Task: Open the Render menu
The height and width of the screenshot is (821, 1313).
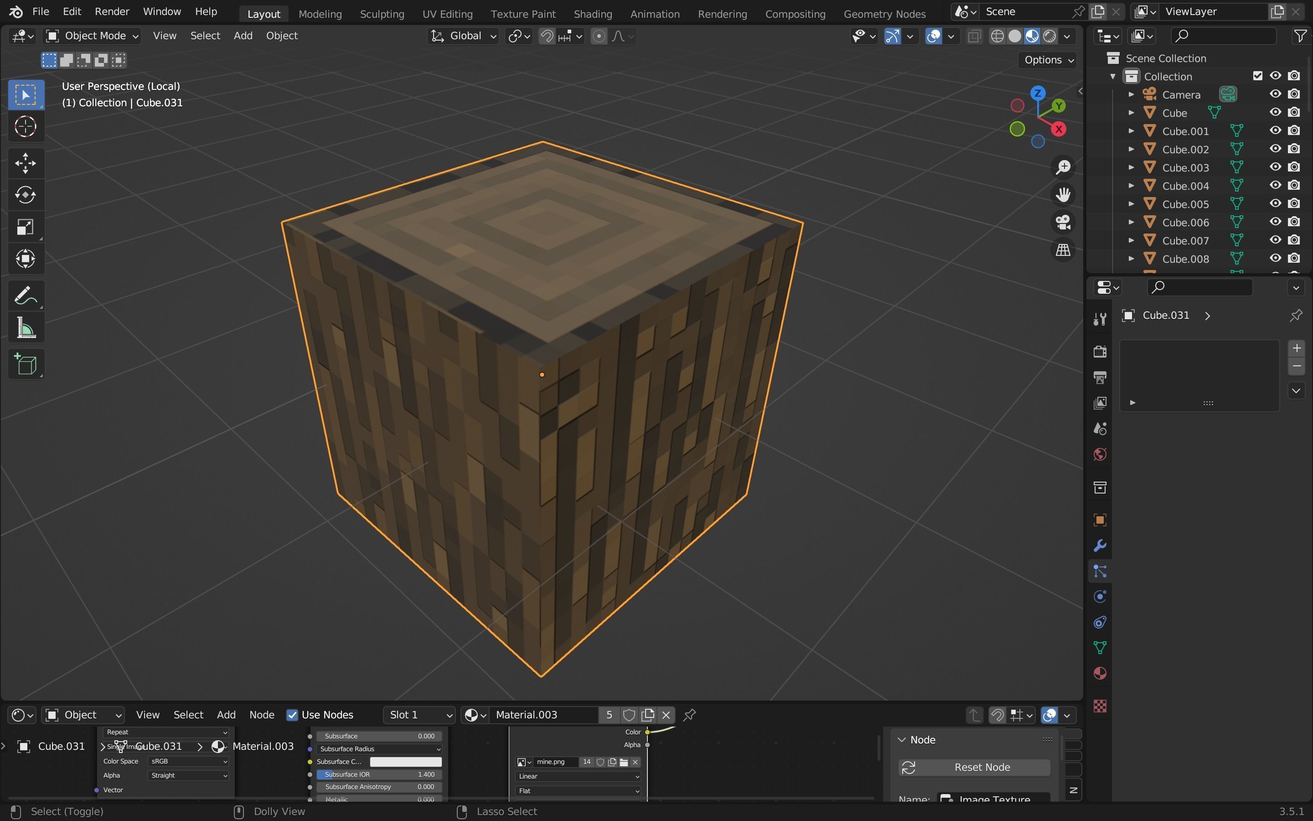Action: tap(112, 11)
